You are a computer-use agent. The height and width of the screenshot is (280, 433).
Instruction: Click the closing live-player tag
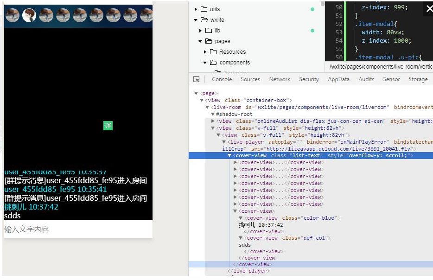click(248, 271)
